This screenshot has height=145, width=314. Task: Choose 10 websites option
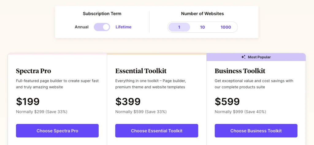[x=202, y=27]
